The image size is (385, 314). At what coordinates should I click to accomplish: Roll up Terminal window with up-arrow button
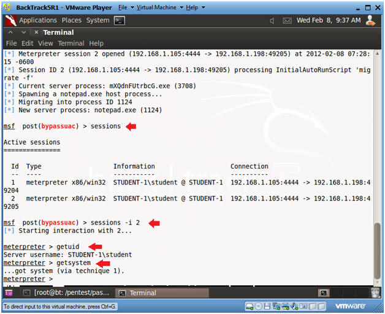click(x=10, y=32)
